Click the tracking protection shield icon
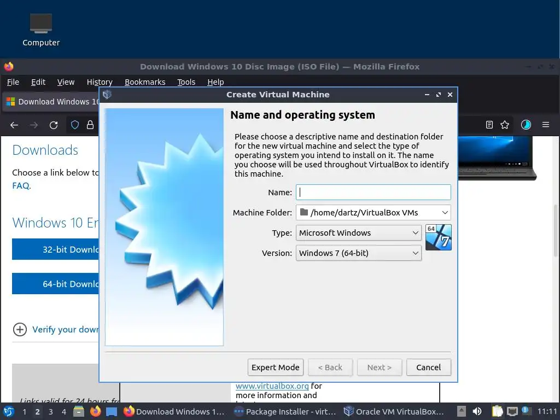Image resolution: width=560 pixels, height=420 pixels. coord(74,125)
